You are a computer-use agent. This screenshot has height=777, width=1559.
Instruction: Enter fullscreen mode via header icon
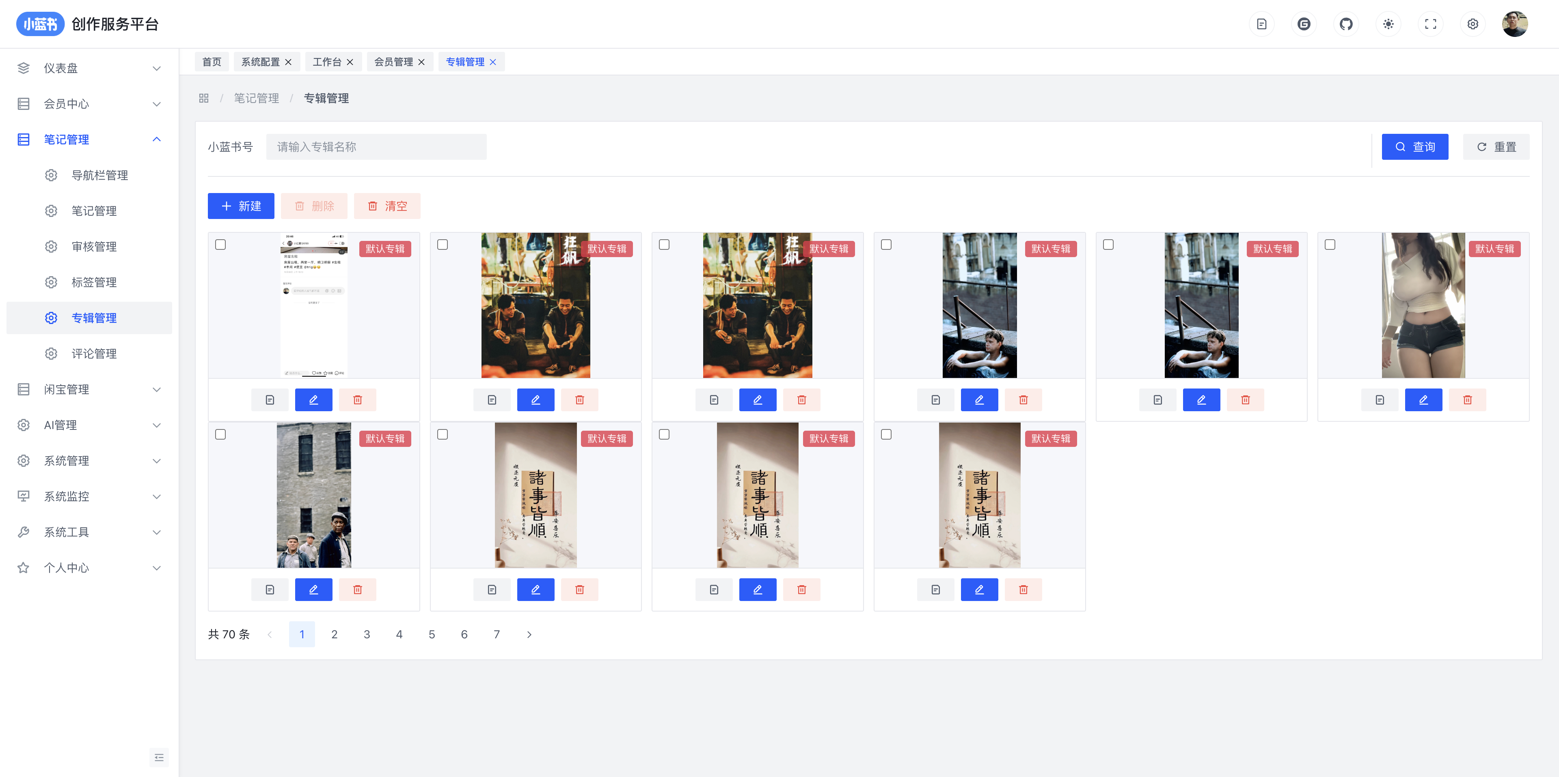1430,24
